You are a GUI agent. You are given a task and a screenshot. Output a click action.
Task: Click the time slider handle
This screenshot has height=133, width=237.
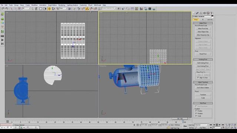coord(180,119)
